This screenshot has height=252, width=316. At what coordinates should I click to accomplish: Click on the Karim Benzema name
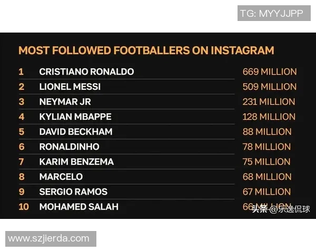coord(76,162)
